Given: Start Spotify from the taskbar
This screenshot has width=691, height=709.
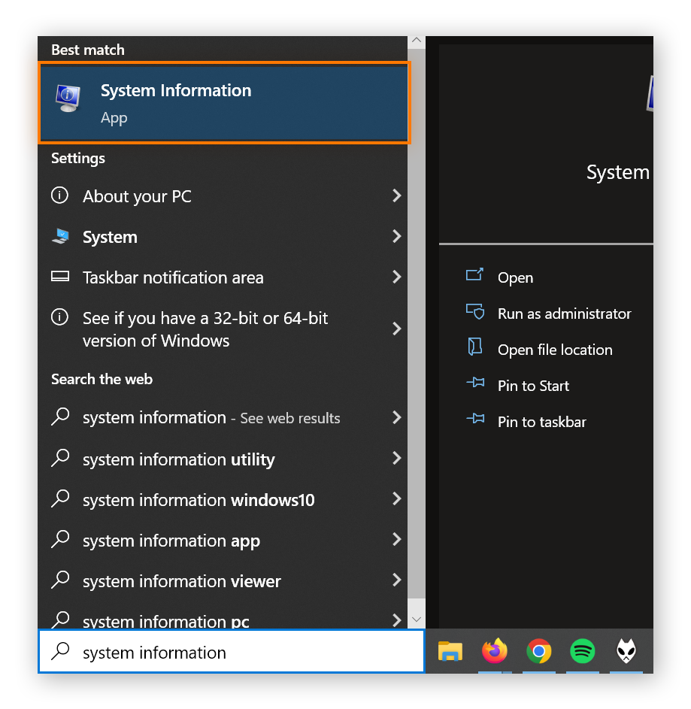Looking at the screenshot, I should tap(582, 652).
